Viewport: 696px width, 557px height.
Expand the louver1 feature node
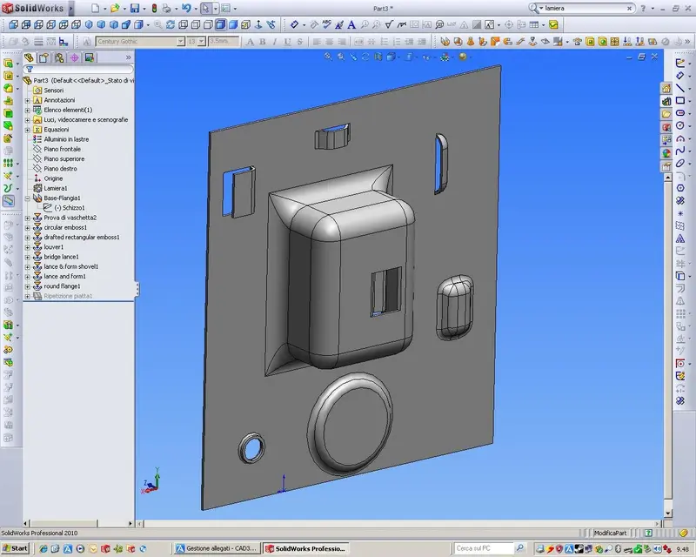click(28, 247)
